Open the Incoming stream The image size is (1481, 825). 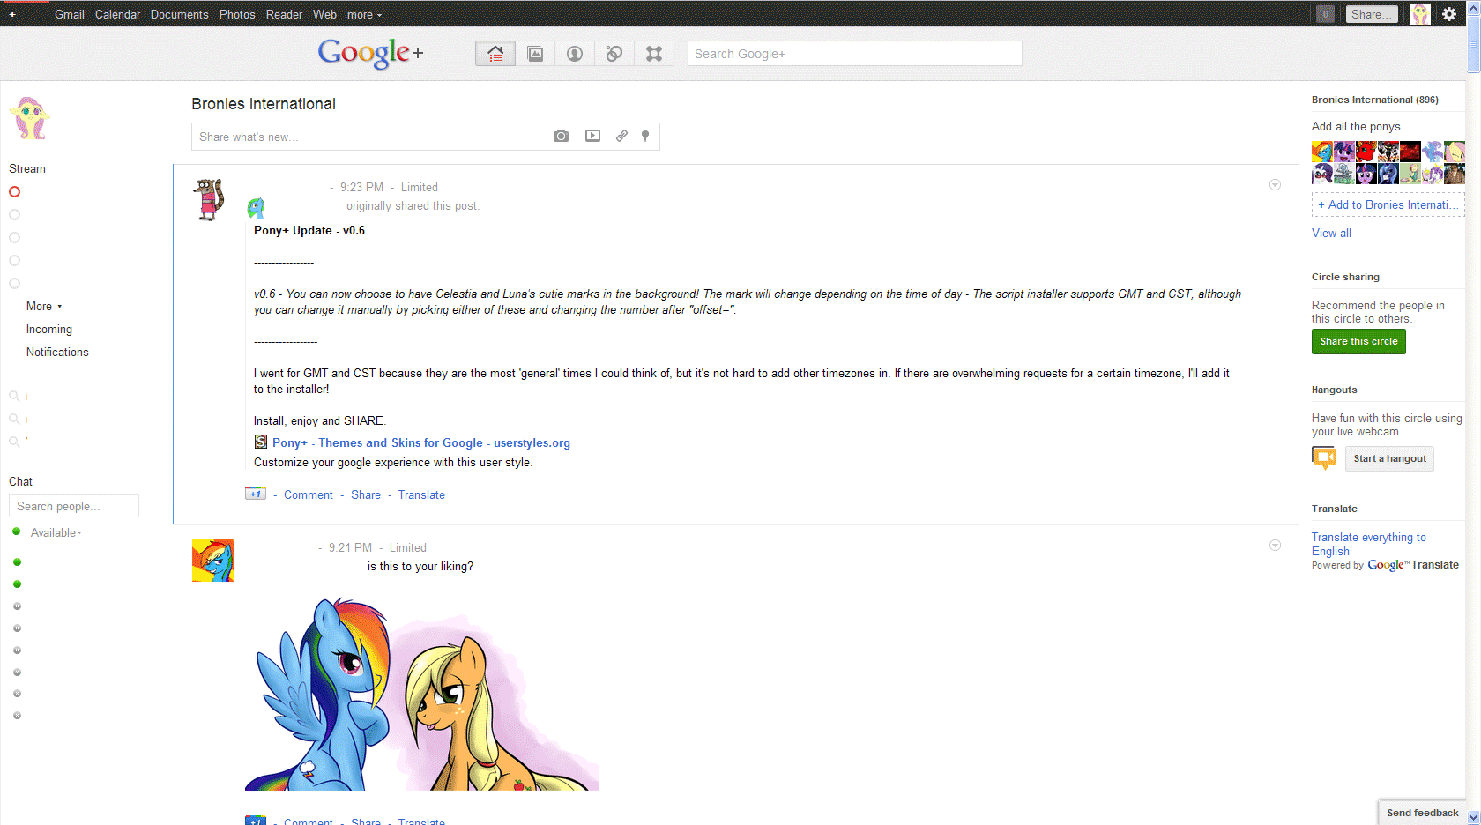pos(49,329)
